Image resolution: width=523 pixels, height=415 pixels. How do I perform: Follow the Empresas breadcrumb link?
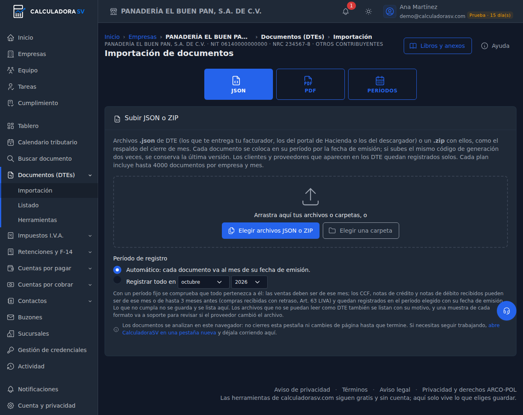(143, 37)
